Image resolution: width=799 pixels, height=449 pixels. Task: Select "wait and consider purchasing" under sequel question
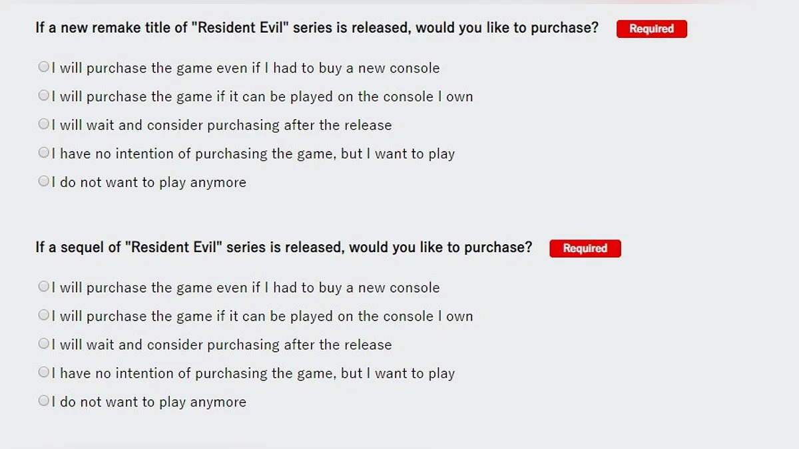pos(43,344)
